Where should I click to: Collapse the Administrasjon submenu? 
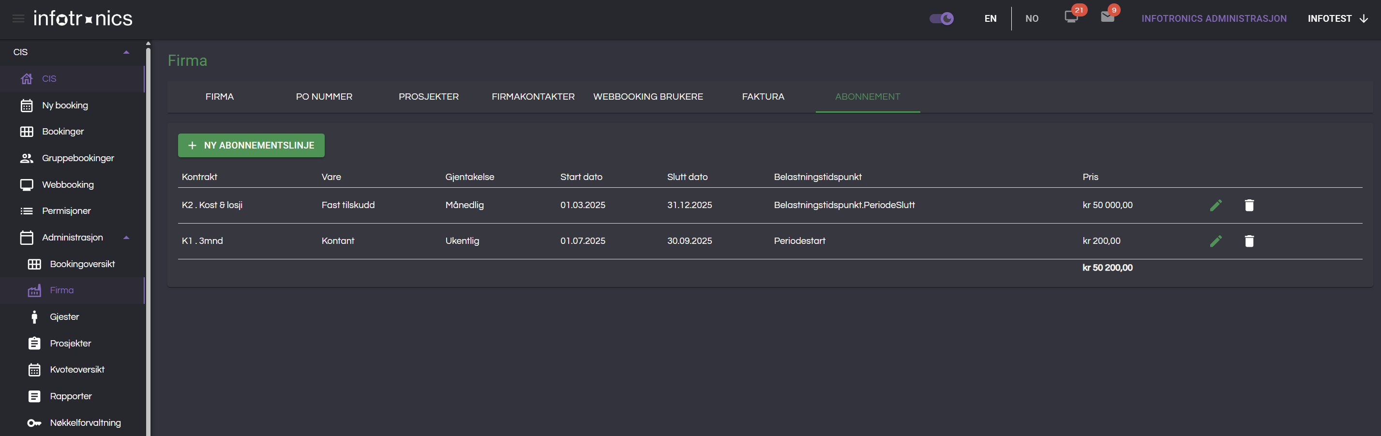pos(126,238)
